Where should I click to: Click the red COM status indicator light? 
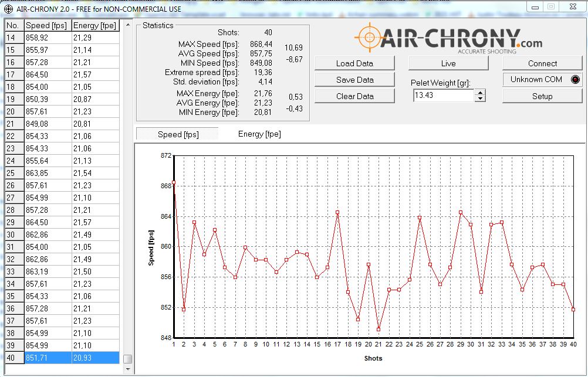coord(575,80)
